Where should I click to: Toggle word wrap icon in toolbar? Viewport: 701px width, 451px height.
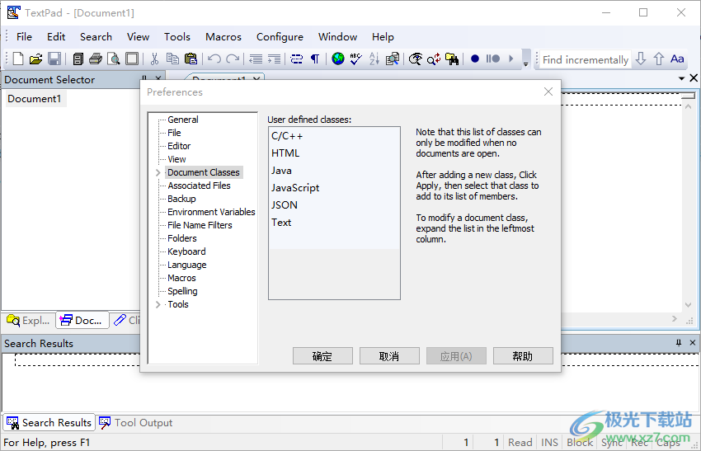296,59
